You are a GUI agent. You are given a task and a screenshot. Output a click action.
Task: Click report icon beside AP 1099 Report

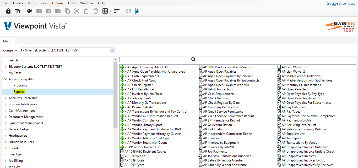(x=122, y=156)
